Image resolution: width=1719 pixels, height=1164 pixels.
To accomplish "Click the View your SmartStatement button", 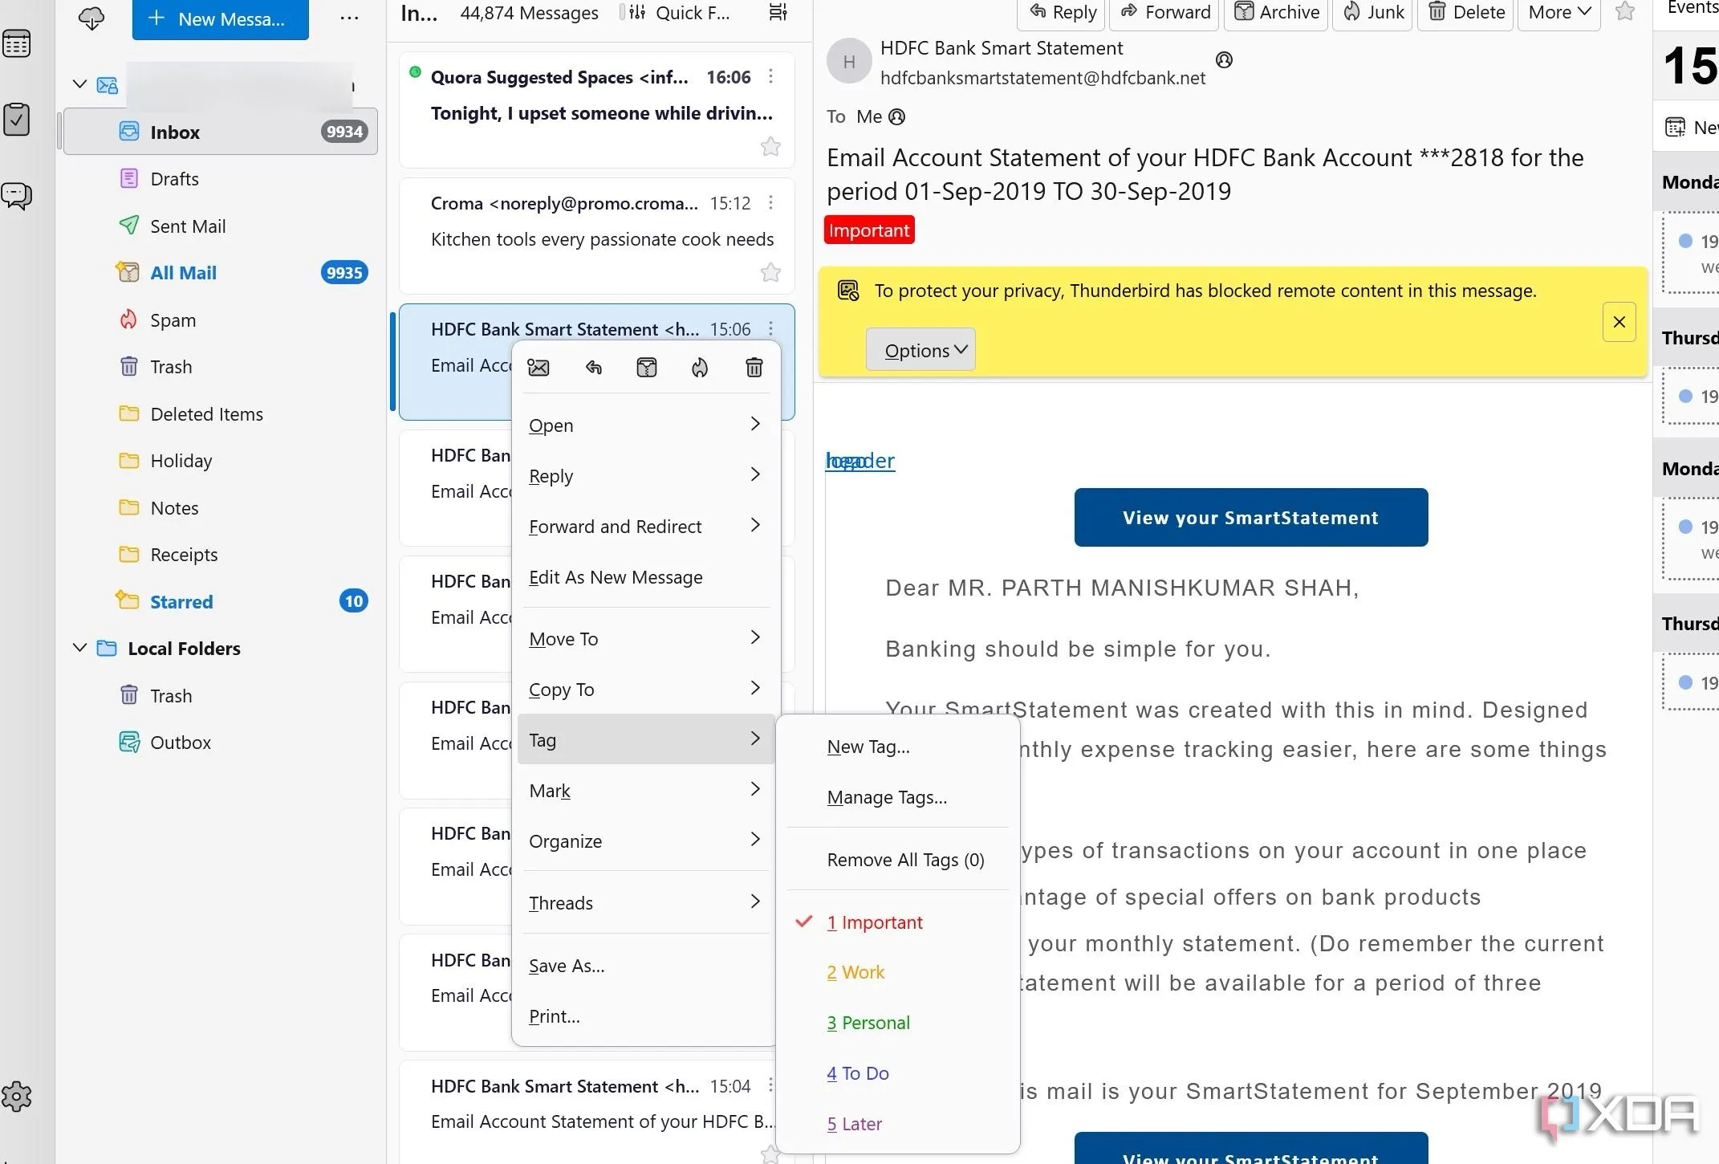I will click(1250, 518).
